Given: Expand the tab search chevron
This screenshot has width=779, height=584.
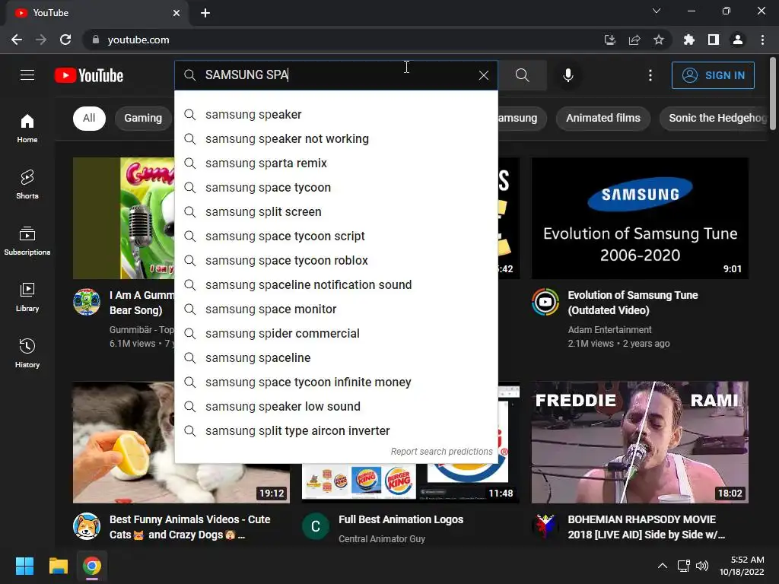Looking at the screenshot, I should 657,11.
